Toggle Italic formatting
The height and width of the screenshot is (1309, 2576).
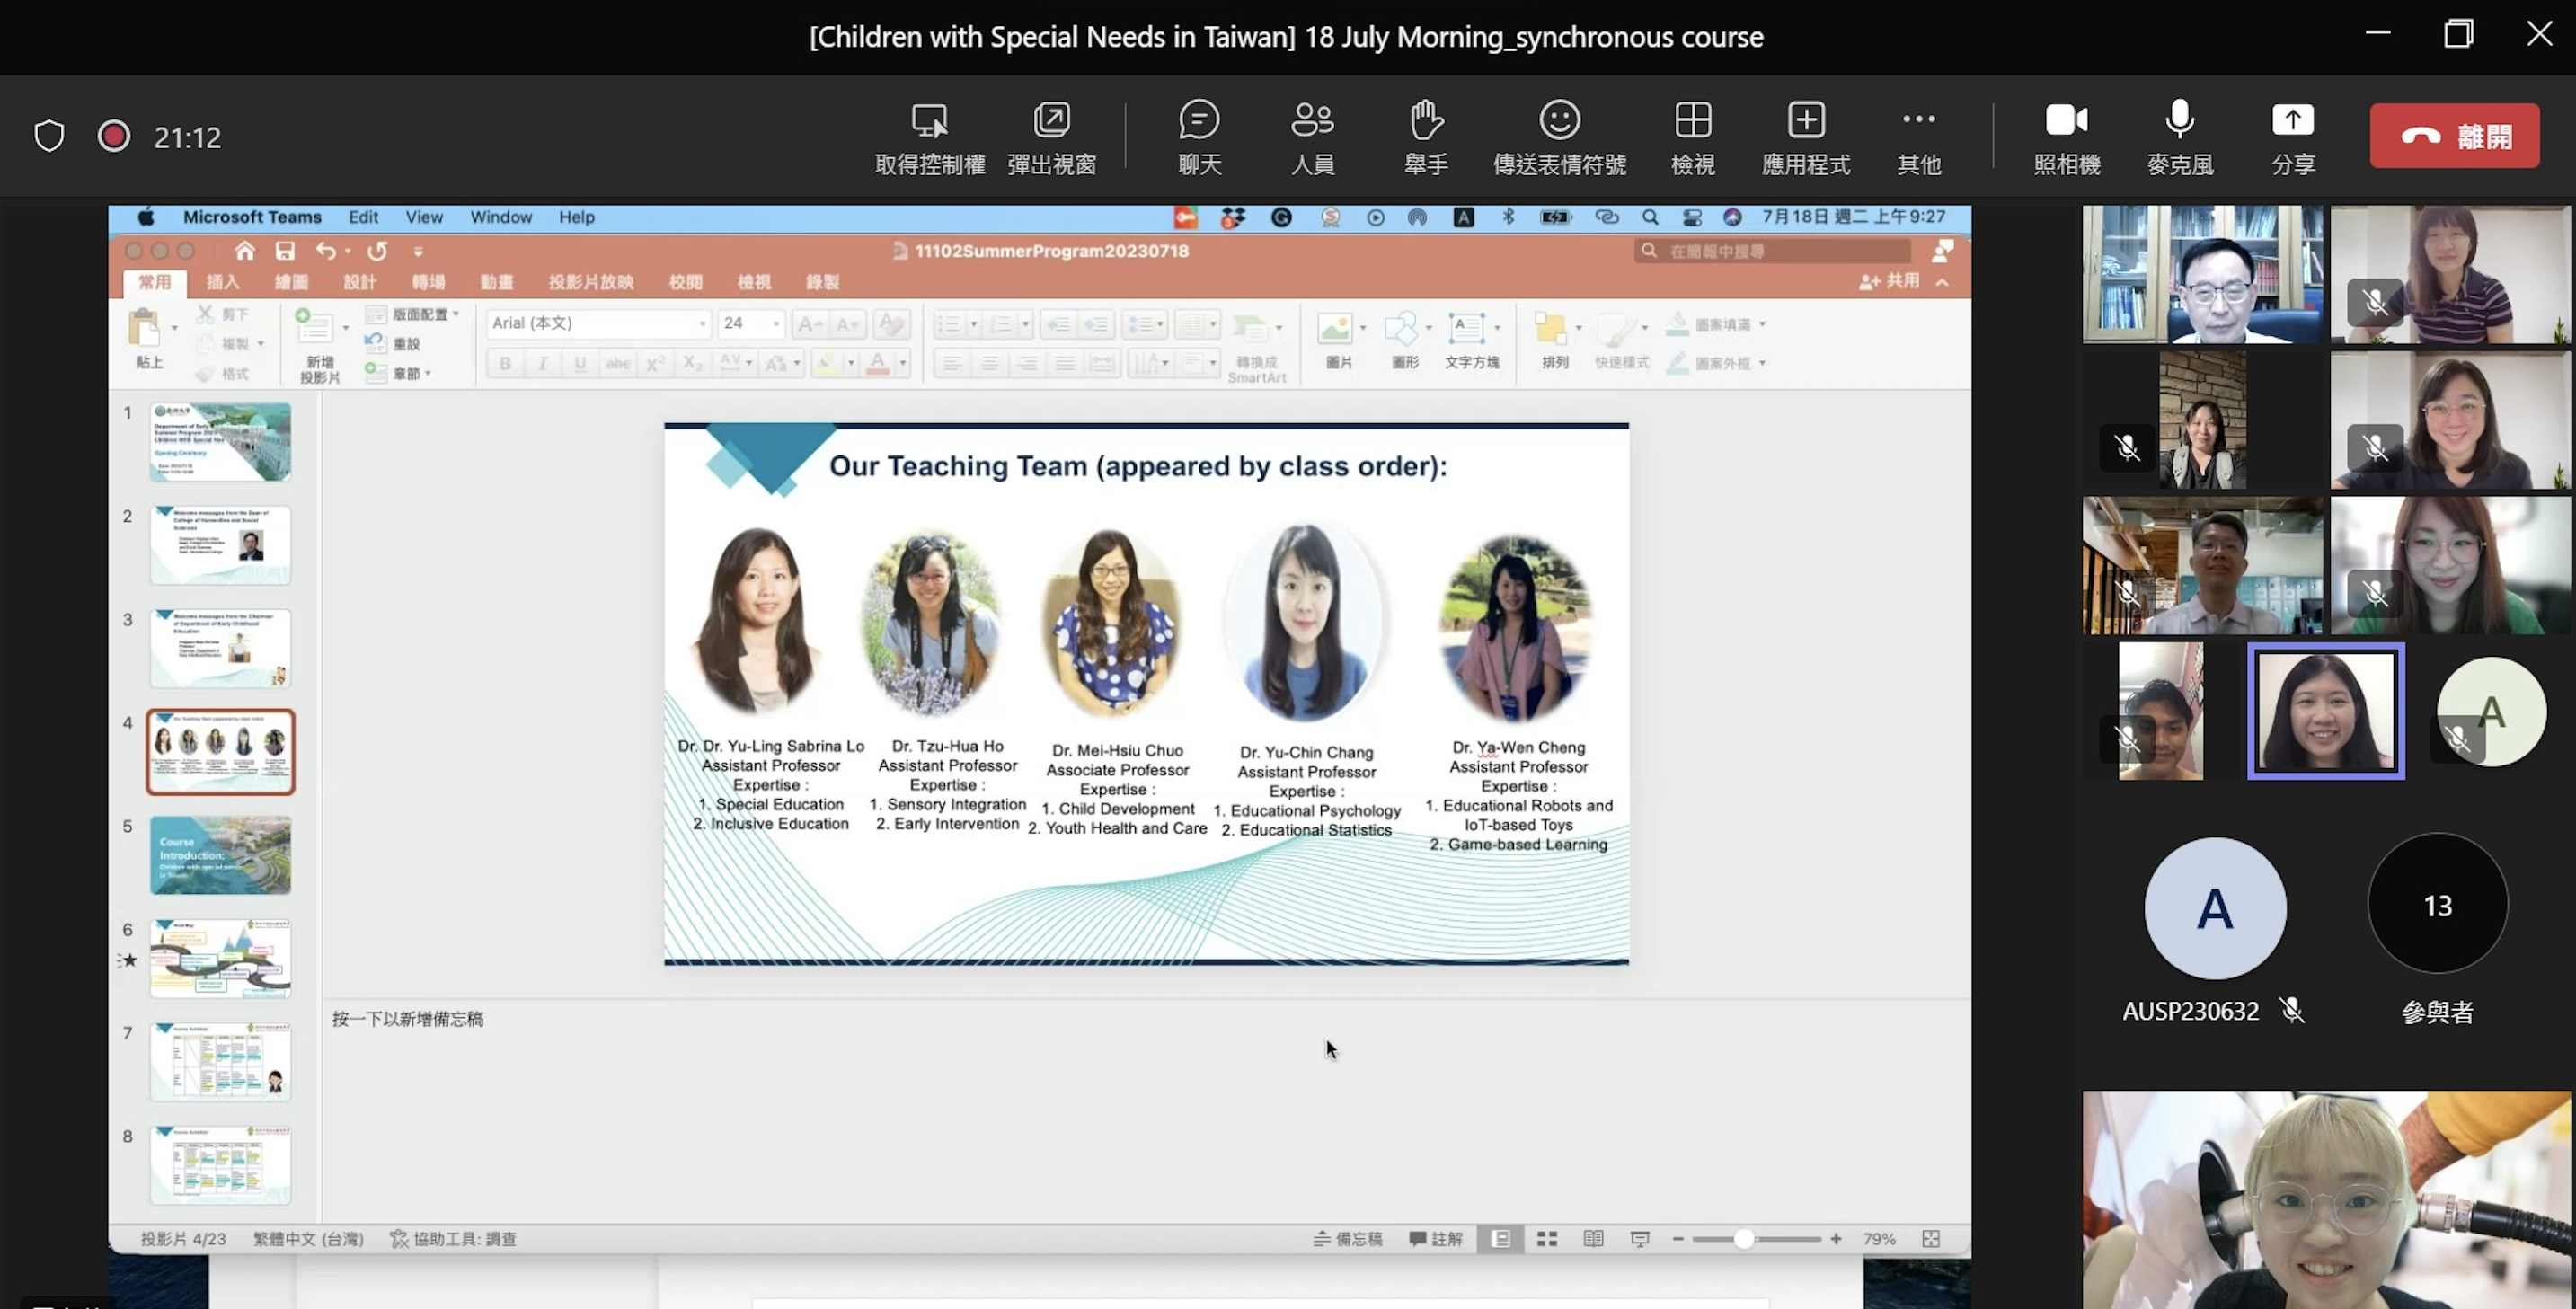542,363
